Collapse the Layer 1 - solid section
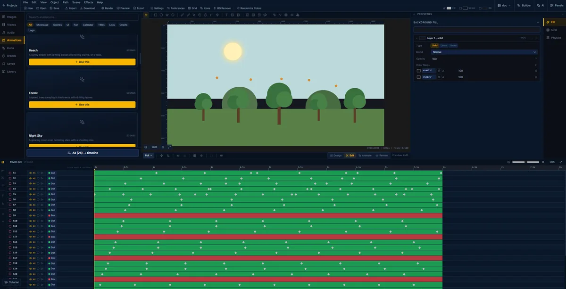 click(x=417, y=38)
